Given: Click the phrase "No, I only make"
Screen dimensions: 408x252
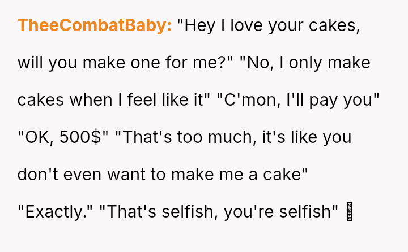Looking at the screenshot, I should (x=307, y=63).
